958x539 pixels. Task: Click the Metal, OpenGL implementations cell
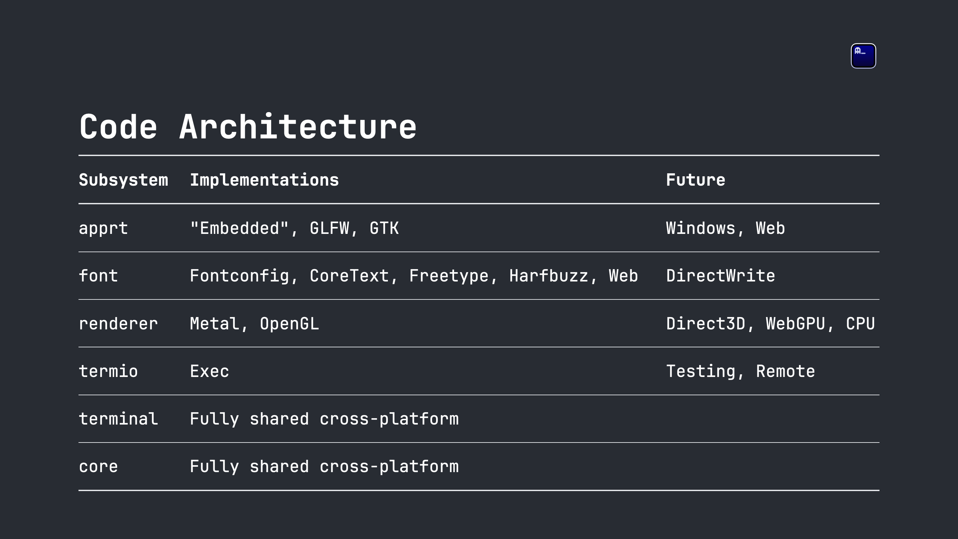[x=255, y=324]
